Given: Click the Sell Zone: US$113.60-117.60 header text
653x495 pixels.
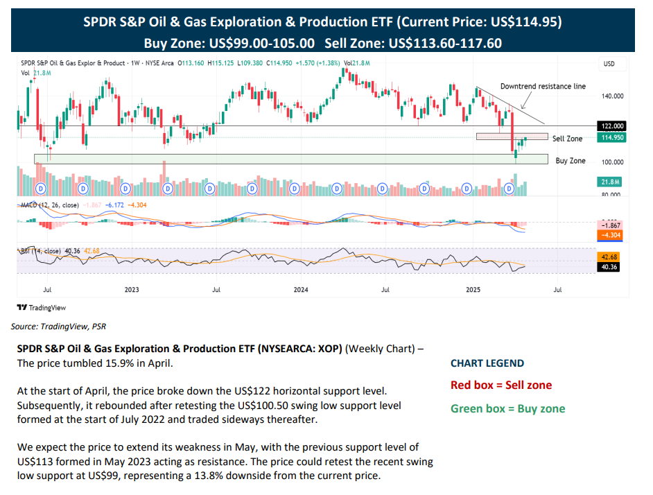Looking at the screenshot, I should pyautogui.click(x=413, y=44).
